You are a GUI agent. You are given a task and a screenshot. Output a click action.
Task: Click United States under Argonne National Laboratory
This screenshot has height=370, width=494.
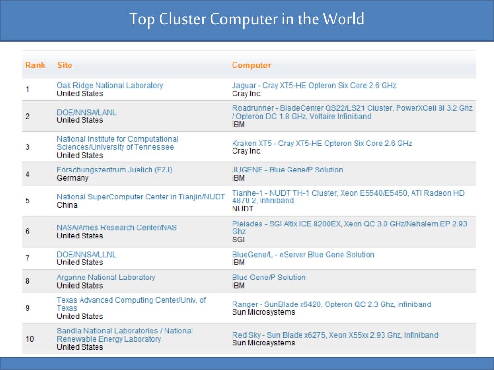point(80,286)
